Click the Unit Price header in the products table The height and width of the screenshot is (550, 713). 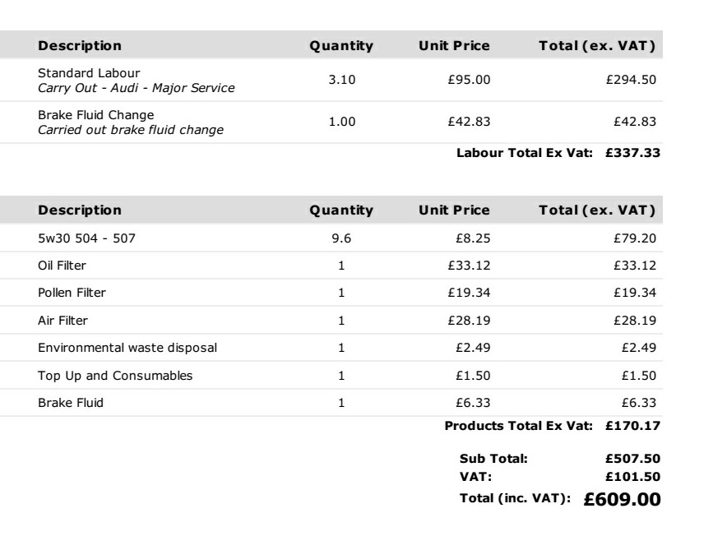tap(455, 210)
